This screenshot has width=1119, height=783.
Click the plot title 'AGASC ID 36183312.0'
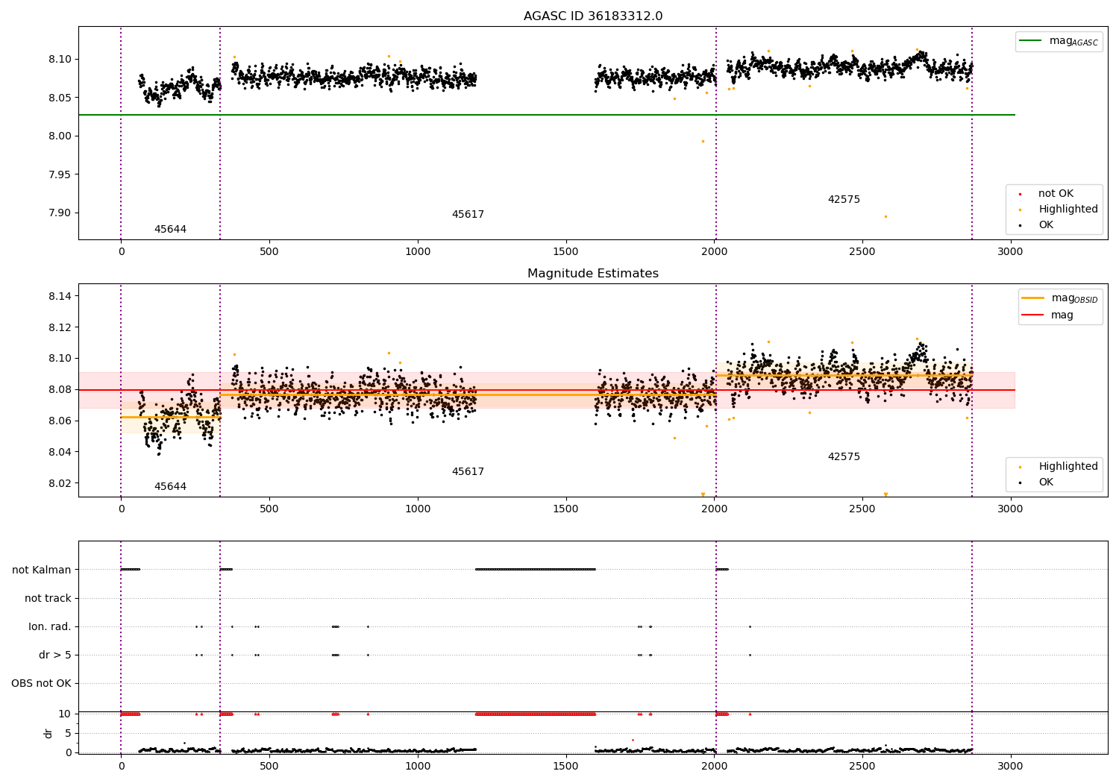(593, 16)
